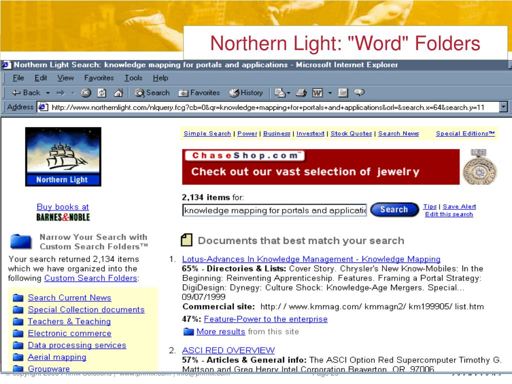Click the large Custom Search Folders folder icon
Viewport: 512px width, 384px height.
21,241
